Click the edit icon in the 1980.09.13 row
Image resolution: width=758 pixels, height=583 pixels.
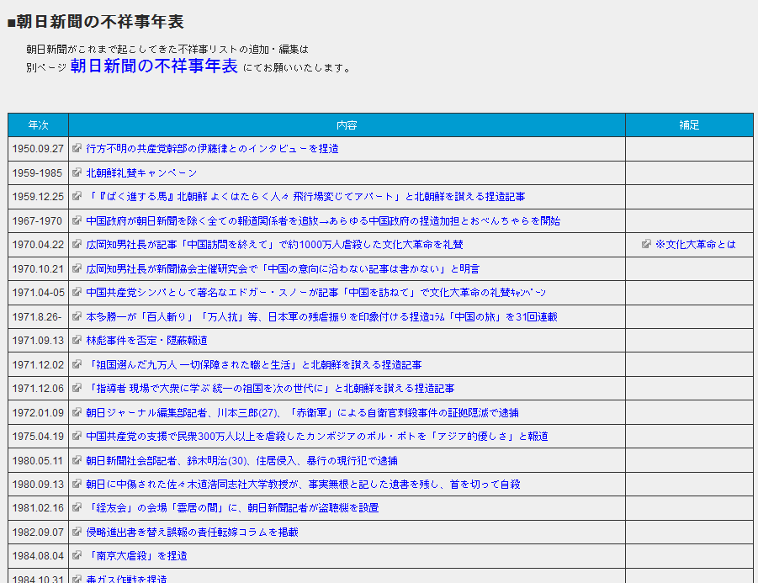tap(77, 483)
